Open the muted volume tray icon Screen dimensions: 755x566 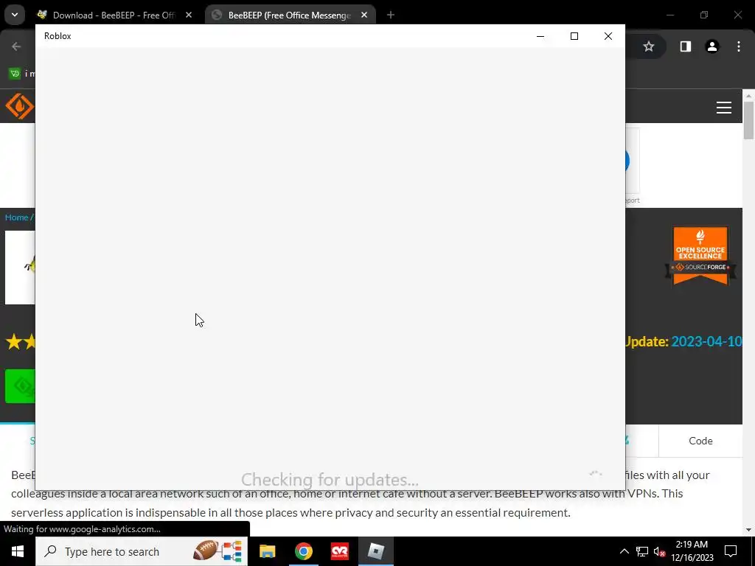tap(659, 551)
